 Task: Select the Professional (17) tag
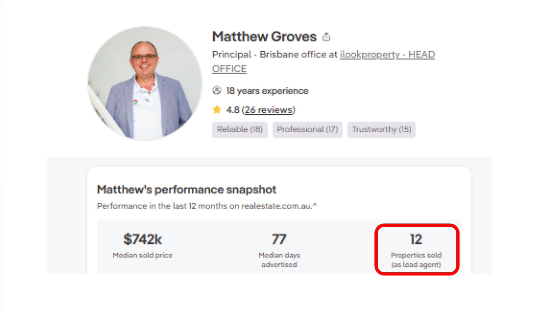[x=307, y=129]
